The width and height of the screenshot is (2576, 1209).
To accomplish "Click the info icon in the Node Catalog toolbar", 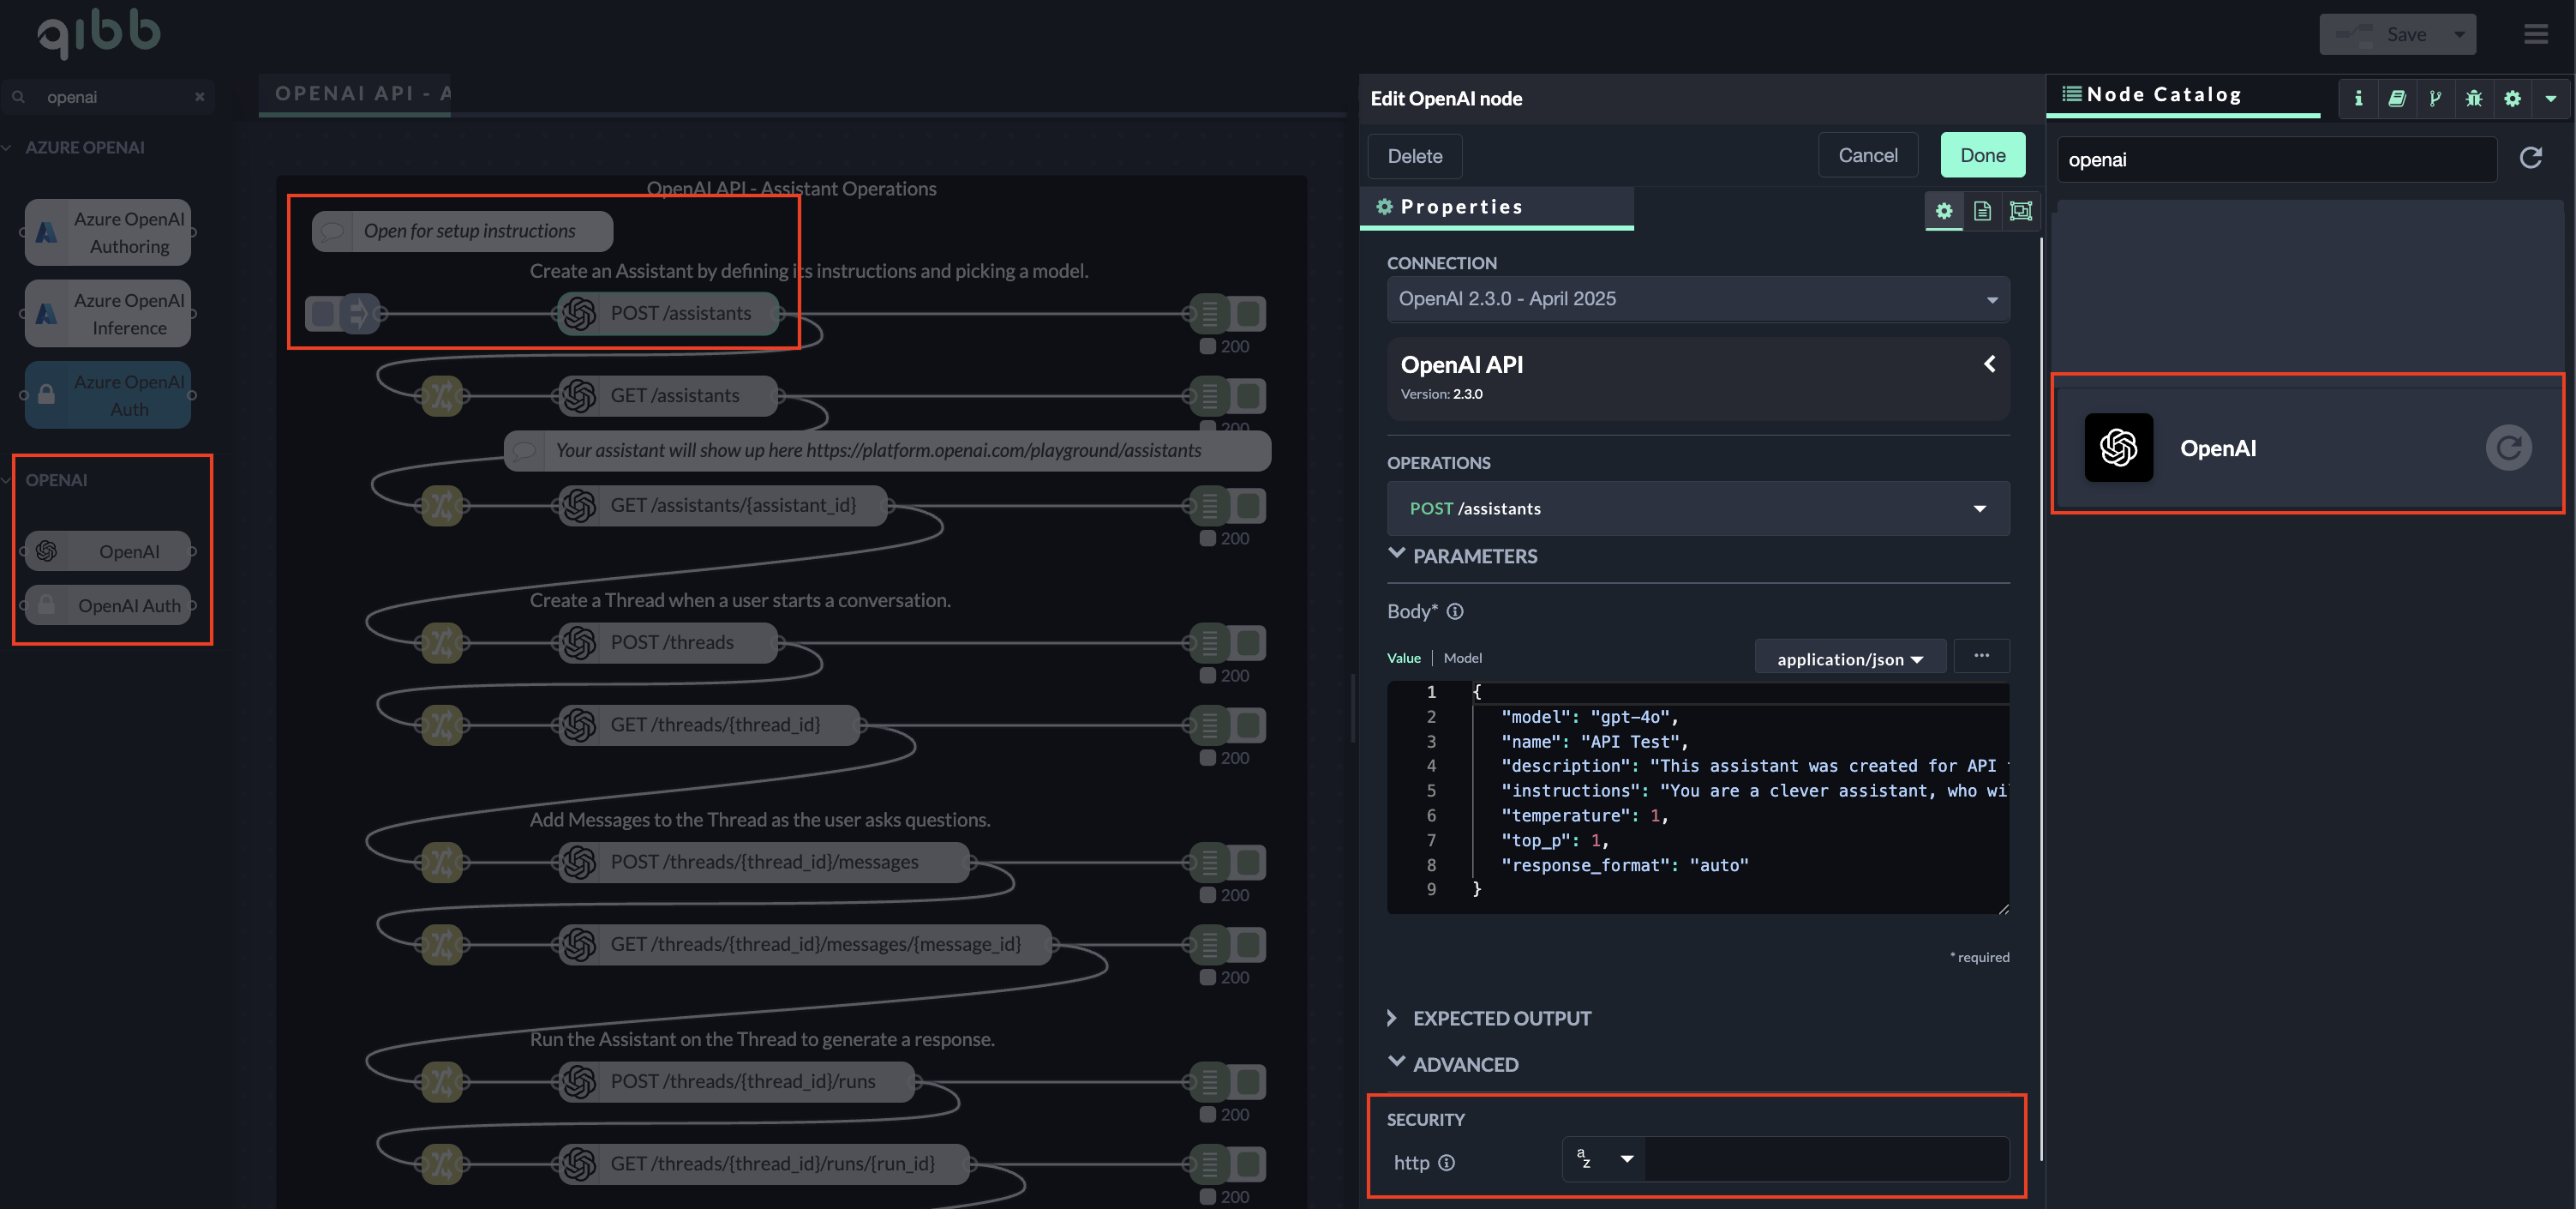I will 2358,98.
